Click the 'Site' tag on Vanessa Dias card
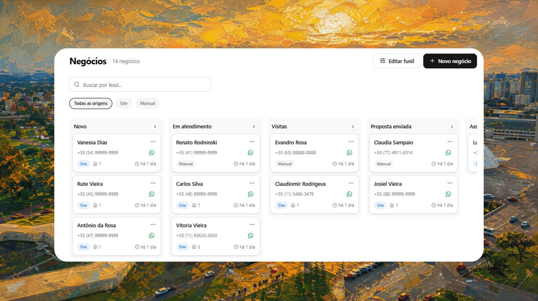Image resolution: width=538 pixels, height=301 pixels. tap(83, 164)
